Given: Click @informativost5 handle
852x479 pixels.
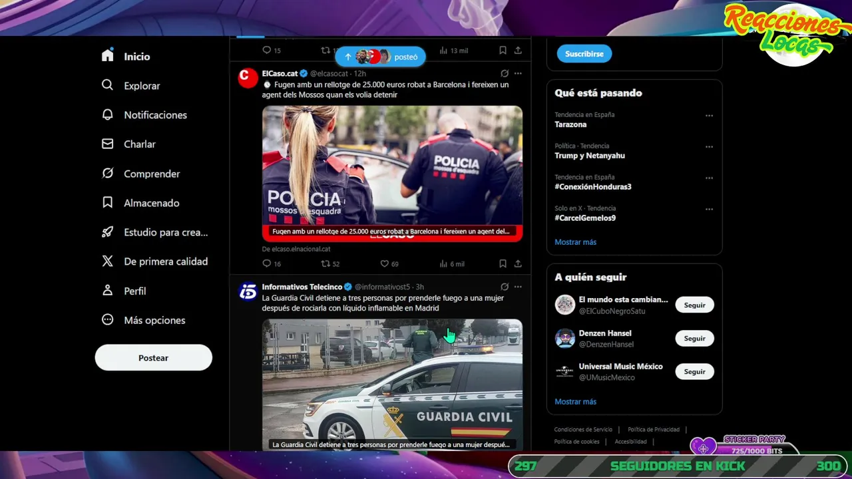Looking at the screenshot, I should click(382, 287).
